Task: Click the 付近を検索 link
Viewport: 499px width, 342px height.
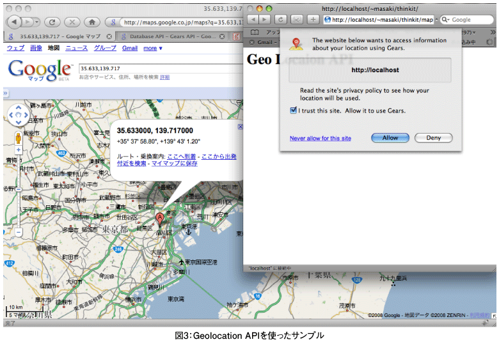Action: [131, 163]
